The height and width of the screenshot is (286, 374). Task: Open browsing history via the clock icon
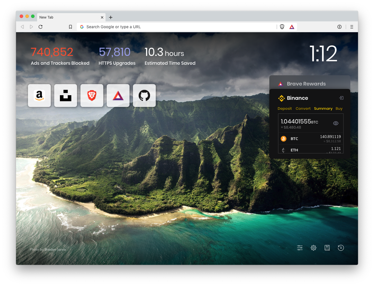pos(341,248)
